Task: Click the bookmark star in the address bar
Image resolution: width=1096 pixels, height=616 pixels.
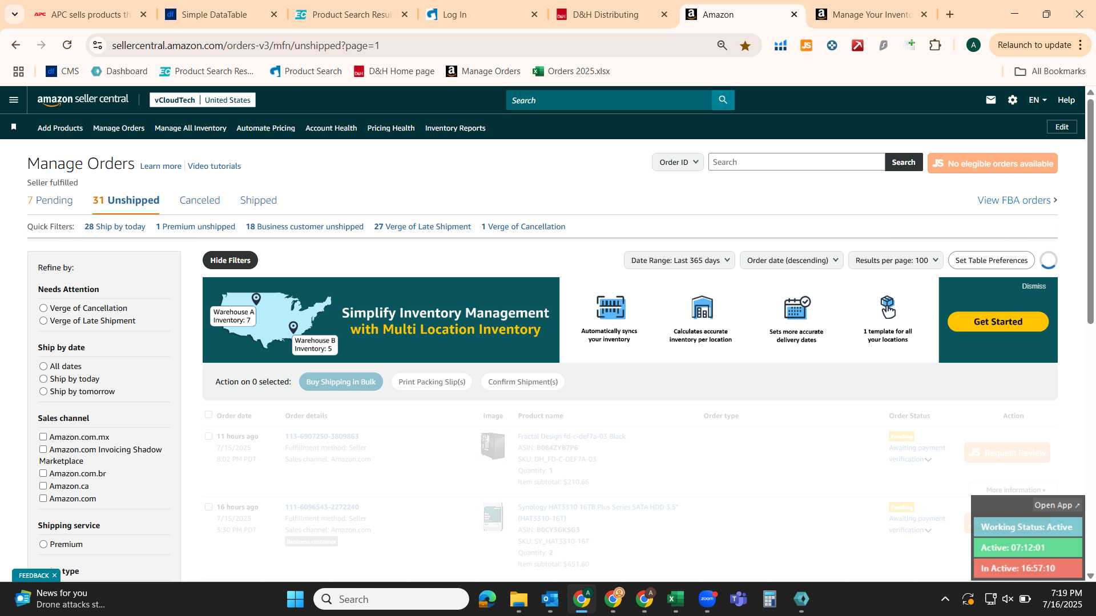Action: coord(745,45)
